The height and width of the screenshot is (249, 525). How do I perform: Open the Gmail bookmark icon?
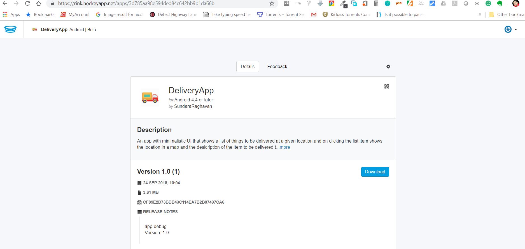click(314, 15)
